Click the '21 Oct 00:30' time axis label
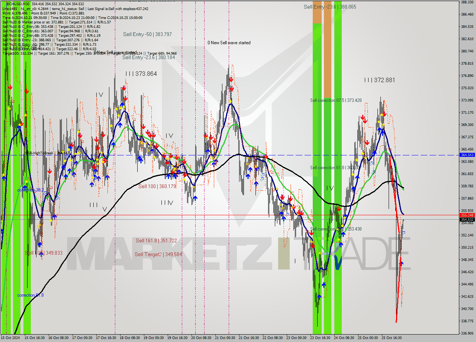Viewport: 476px width, 342px height. 225,338
